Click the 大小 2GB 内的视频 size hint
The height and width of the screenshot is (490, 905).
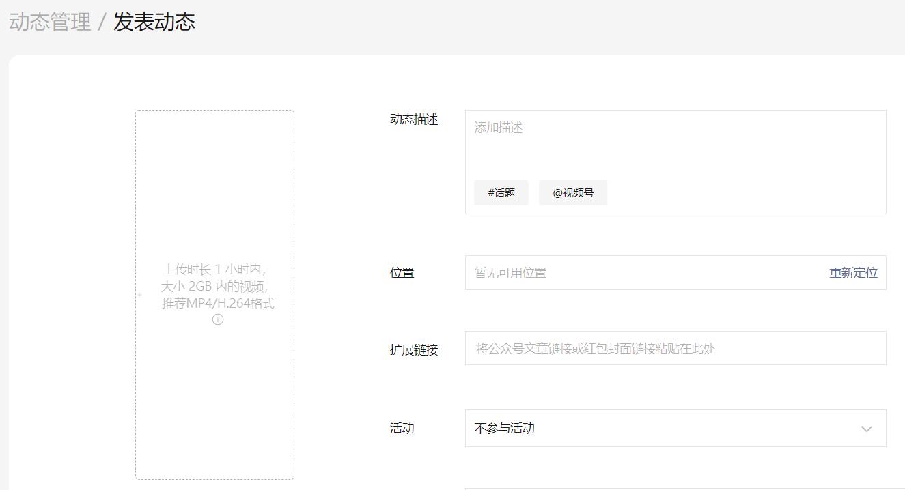coord(214,287)
